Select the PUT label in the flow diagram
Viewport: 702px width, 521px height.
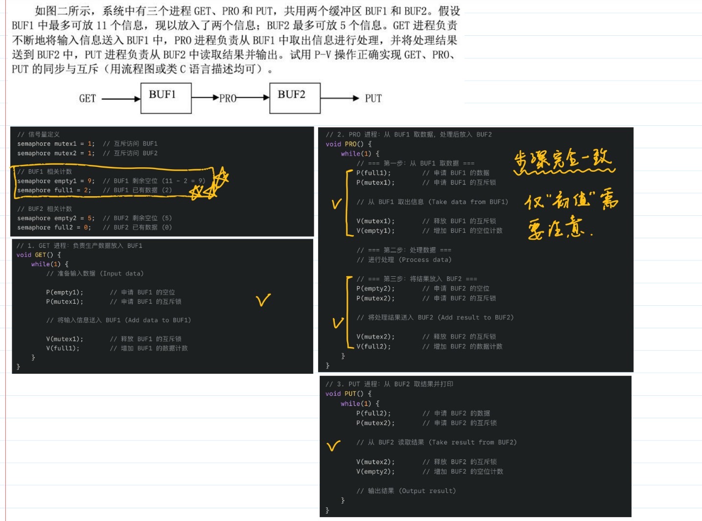(x=373, y=99)
